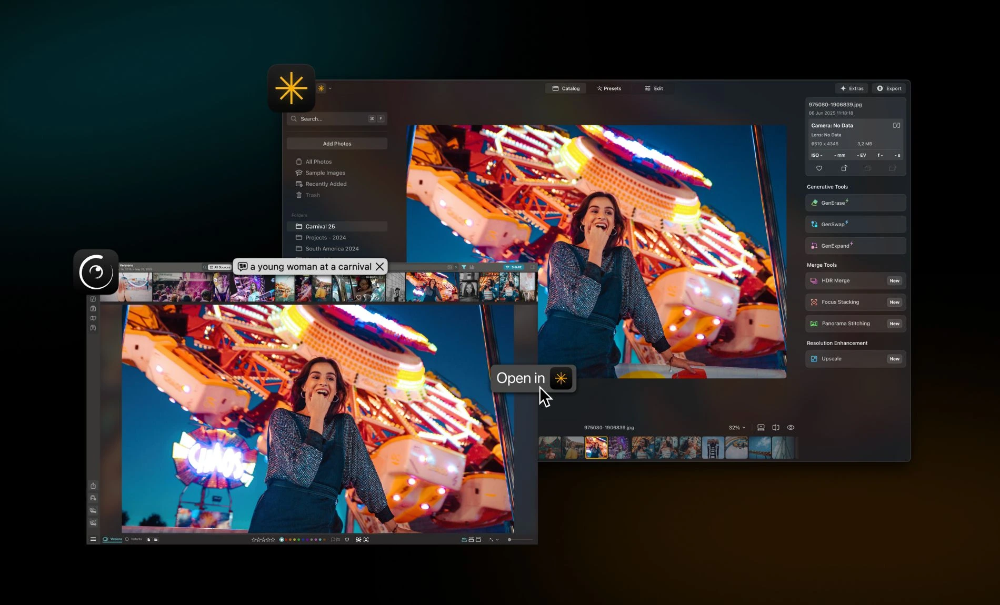Open the map view in left sidebar

pyautogui.click(x=93, y=318)
